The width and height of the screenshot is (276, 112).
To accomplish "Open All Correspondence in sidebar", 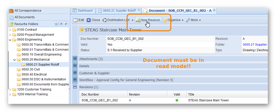I will pyautogui.click(x=28, y=11).
